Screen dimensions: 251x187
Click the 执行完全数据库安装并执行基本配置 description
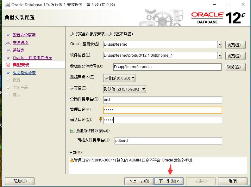[102, 34]
